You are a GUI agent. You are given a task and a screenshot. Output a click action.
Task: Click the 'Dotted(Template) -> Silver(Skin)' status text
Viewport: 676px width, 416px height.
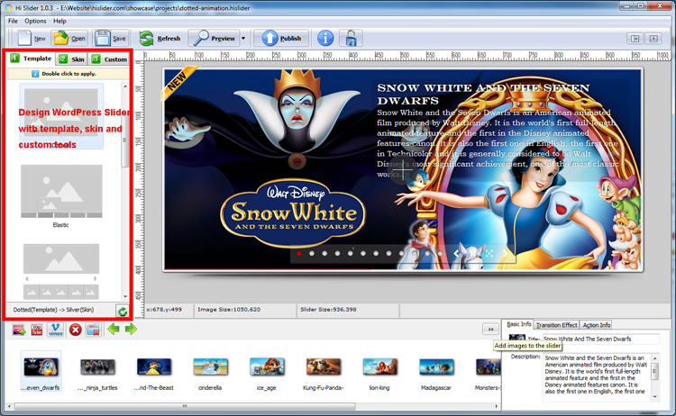coord(53,310)
